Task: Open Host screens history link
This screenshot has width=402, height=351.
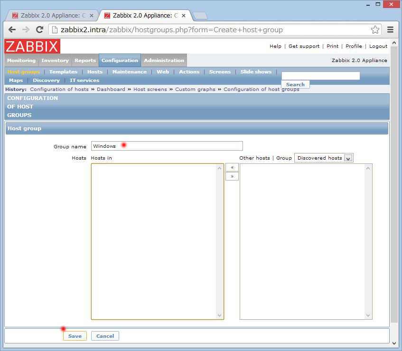Action: [150, 89]
